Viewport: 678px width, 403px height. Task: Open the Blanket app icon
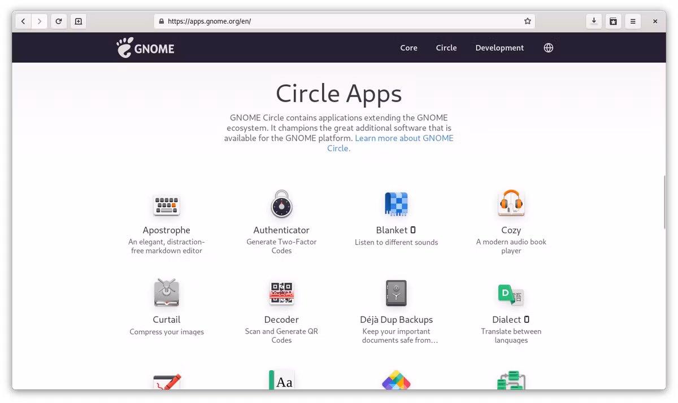click(396, 204)
